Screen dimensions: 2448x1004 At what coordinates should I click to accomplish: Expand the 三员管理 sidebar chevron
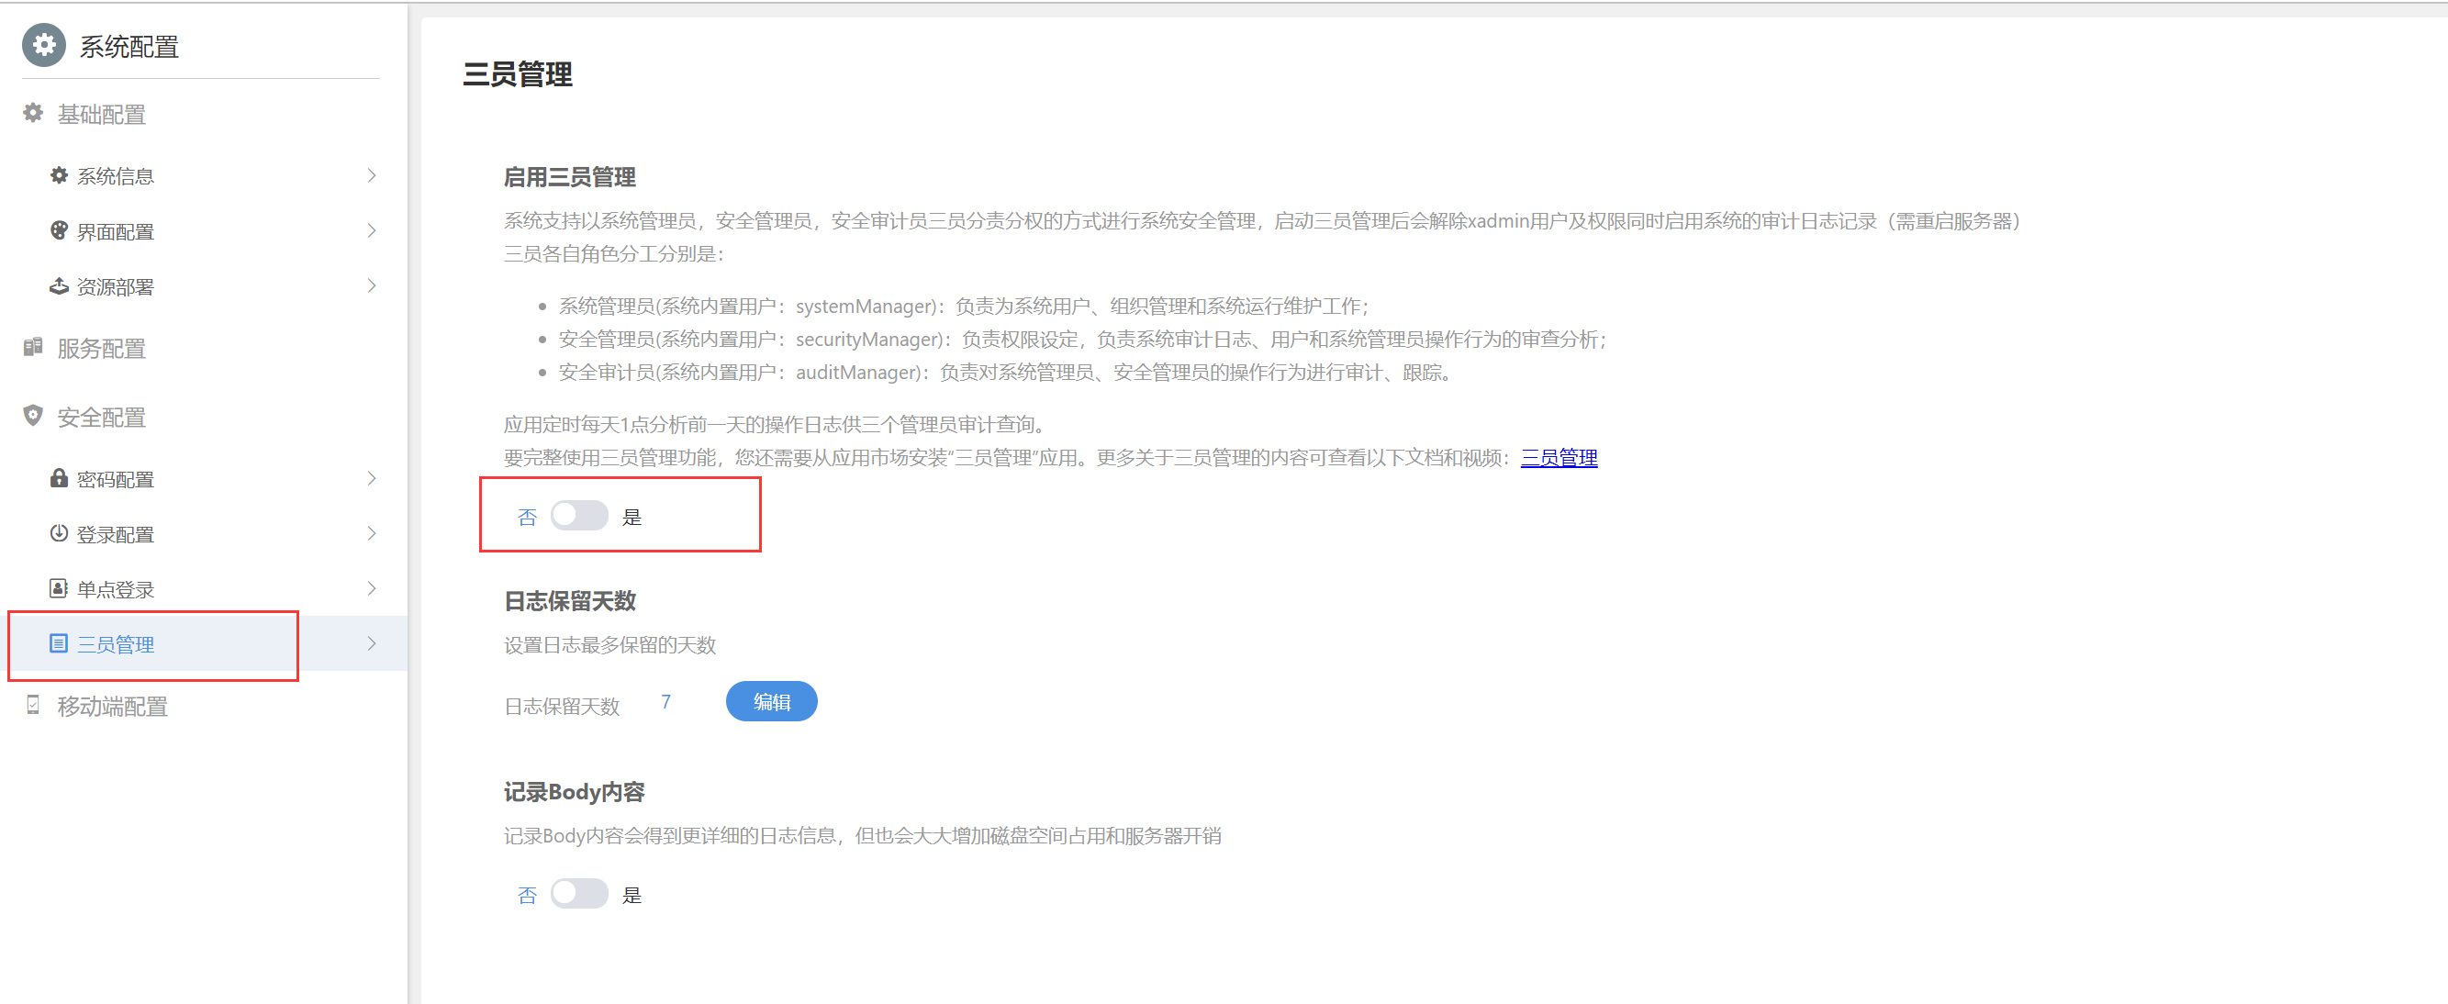pos(372,644)
